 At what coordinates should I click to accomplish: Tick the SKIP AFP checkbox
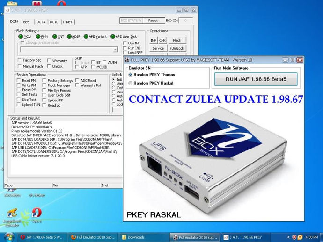[77, 67]
